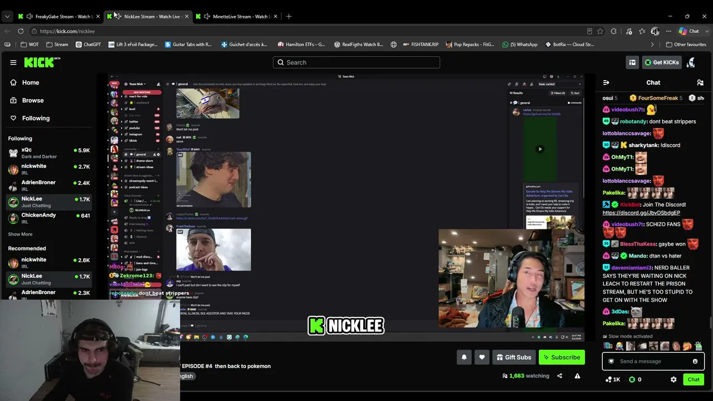
Task: Collapse the chat panel with the arrow icon
Action: [x=606, y=82]
